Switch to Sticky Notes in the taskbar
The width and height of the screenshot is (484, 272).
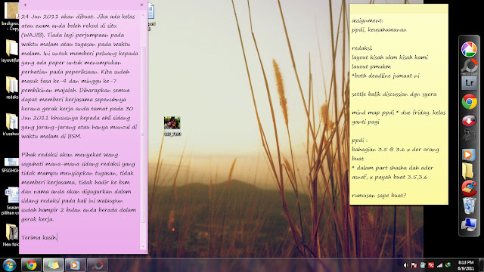coord(54,265)
